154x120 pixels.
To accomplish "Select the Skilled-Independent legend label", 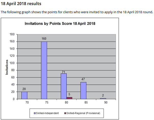I will tap(48, 113).
